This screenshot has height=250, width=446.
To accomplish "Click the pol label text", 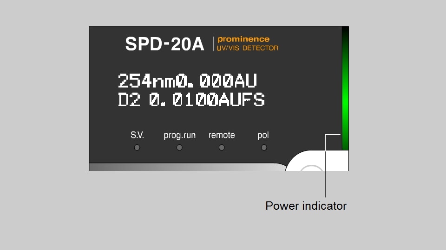I will pyautogui.click(x=263, y=136).
